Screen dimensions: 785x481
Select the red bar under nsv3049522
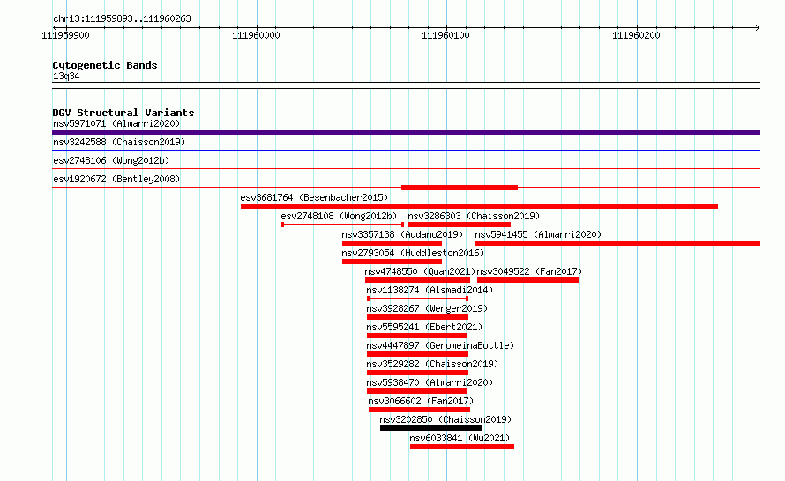pos(527,280)
